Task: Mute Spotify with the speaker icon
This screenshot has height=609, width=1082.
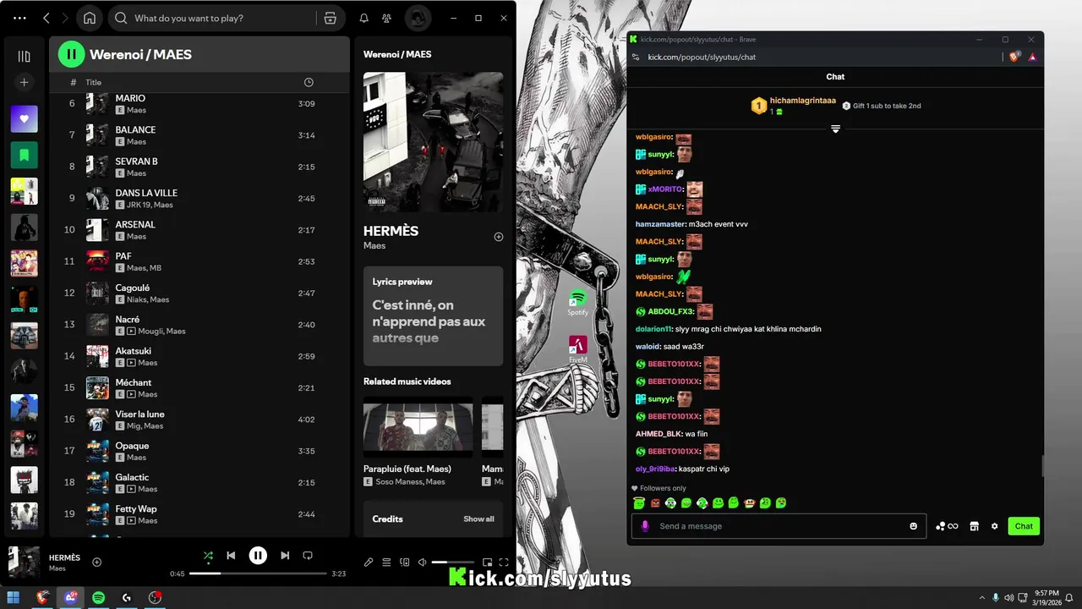Action: [x=422, y=562]
